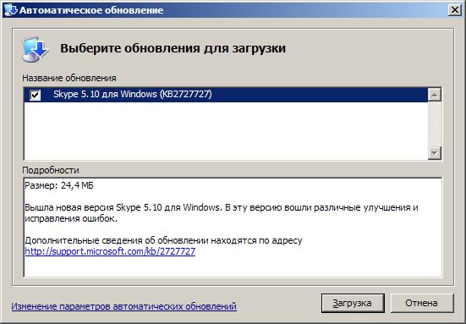Click the heading Выберите обновления для загрузки

pyautogui.click(x=173, y=48)
